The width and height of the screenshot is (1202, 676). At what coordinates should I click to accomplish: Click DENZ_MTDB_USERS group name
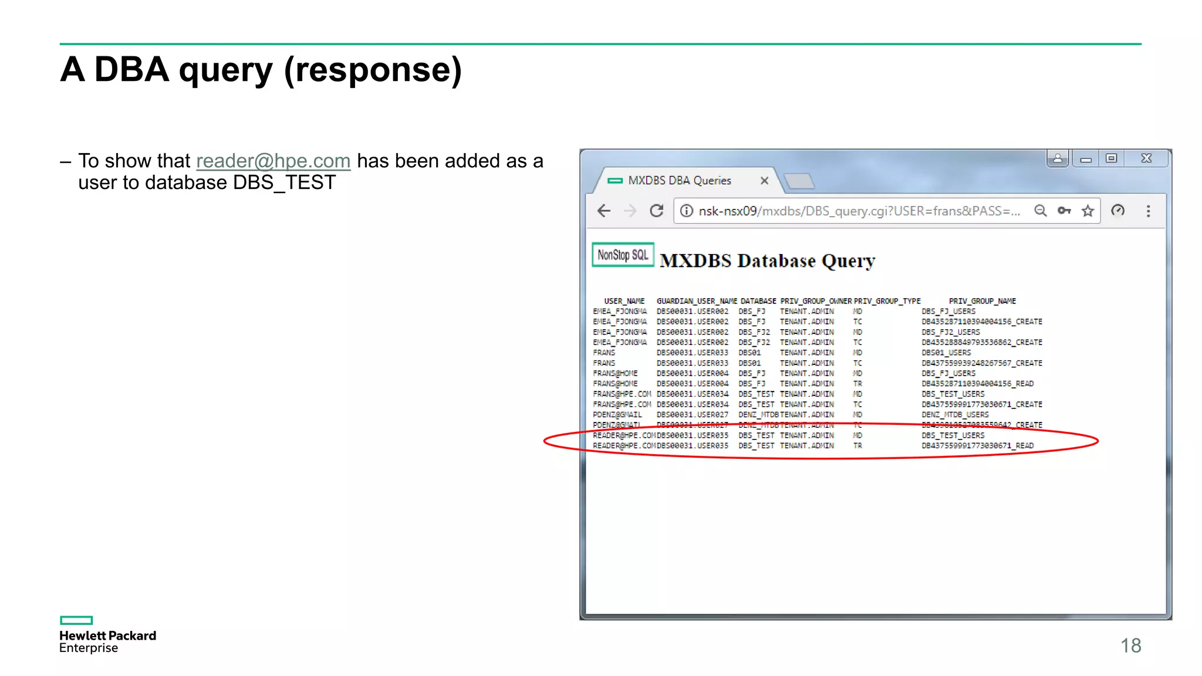click(x=955, y=415)
